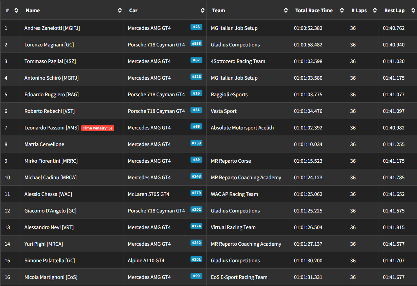Click the #174 car number badge
Image resolution: width=417 pixels, height=286 pixels.
click(196, 226)
